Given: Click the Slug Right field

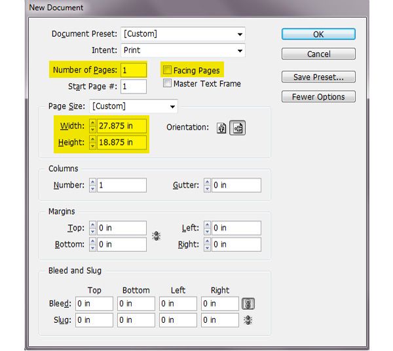Looking at the screenshot, I should [x=220, y=320].
